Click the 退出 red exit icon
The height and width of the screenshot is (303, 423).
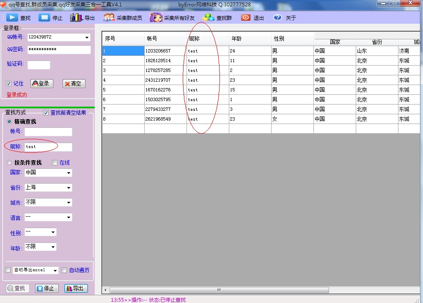click(x=245, y=17)
